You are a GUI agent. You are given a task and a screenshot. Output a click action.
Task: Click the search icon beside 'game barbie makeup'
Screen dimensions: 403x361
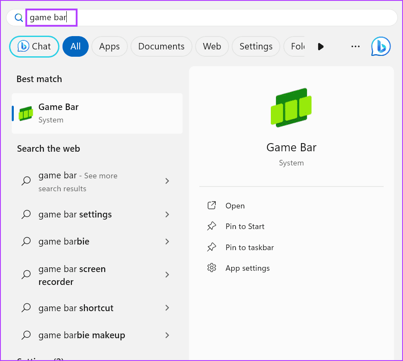point(26,335)
